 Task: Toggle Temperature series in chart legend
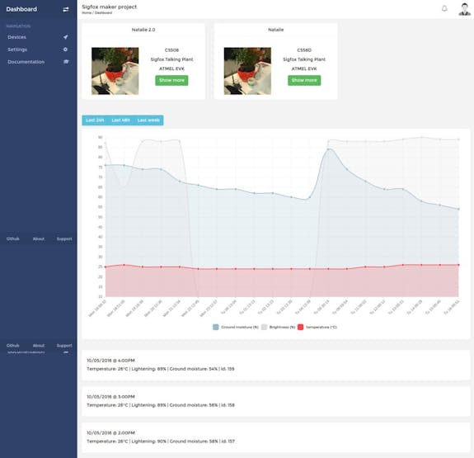[317, 327]
